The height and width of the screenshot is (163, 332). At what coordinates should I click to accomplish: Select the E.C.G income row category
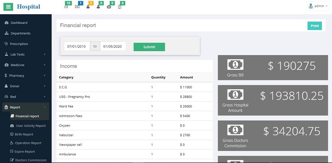click(63, 87)
